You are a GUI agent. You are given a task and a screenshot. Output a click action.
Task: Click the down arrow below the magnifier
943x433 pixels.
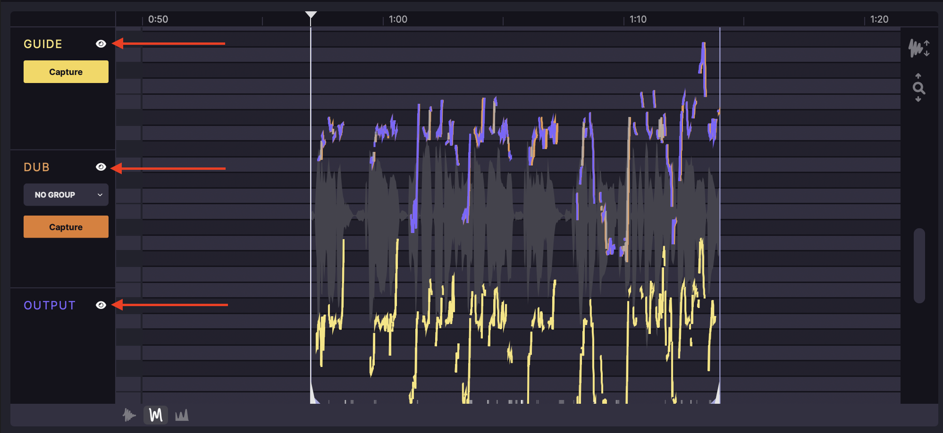click(918, 100)
